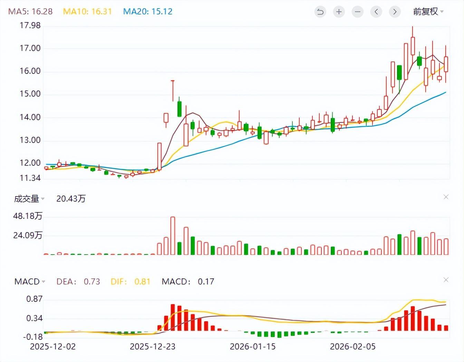Click the undo/reset chart view icon
The image size is (464, 362).
click(320, 12)
